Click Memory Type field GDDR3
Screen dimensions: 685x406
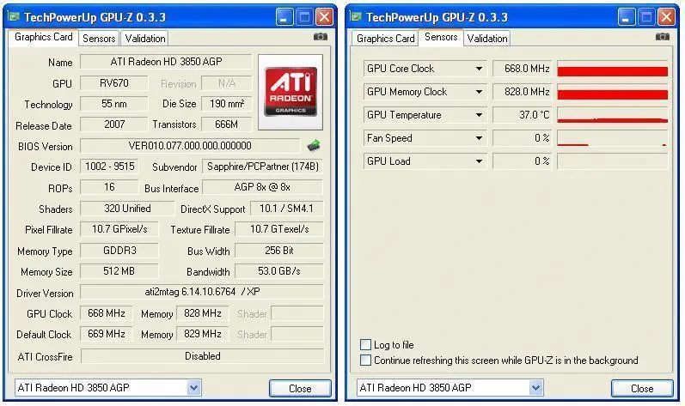(x=119, y=251)
